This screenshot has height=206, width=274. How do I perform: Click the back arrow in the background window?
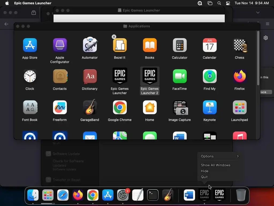6,24
